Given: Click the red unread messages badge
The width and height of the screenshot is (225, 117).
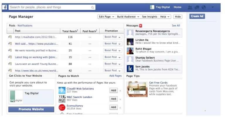Looking at the screenshot, I should pyautogui.click(x=141, y=26).
